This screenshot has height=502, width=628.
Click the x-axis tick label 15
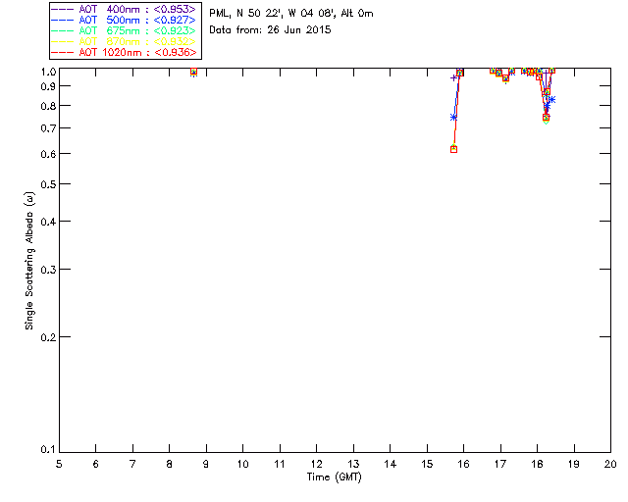coord(427,464)
